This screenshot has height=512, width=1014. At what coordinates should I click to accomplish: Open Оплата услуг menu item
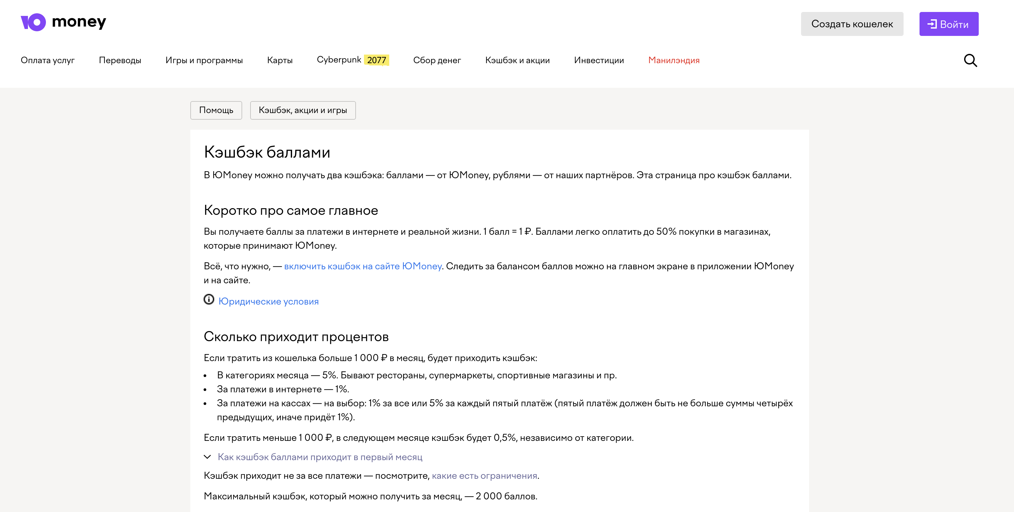tap(48, 60)
